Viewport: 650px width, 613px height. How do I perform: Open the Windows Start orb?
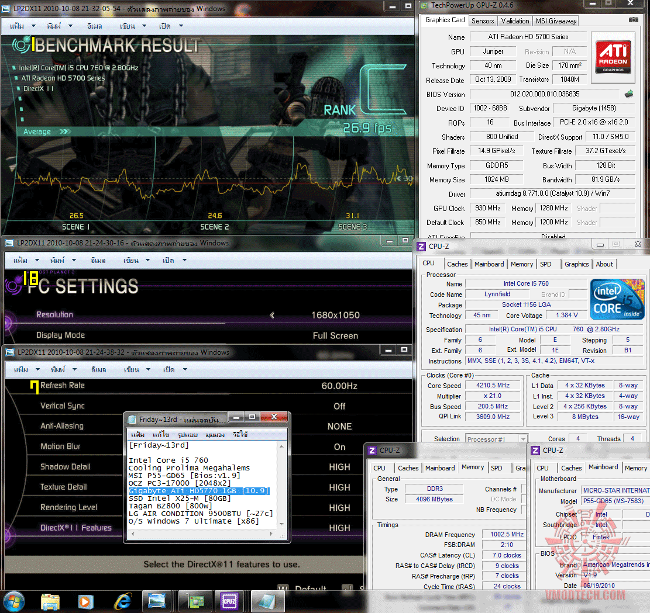pos(13,601)
